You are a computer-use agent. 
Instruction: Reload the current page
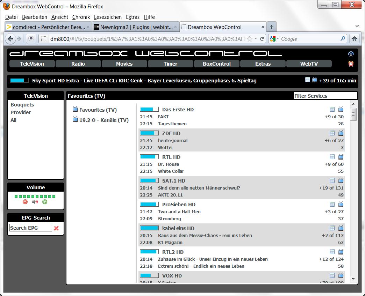(x=262, y=39)
